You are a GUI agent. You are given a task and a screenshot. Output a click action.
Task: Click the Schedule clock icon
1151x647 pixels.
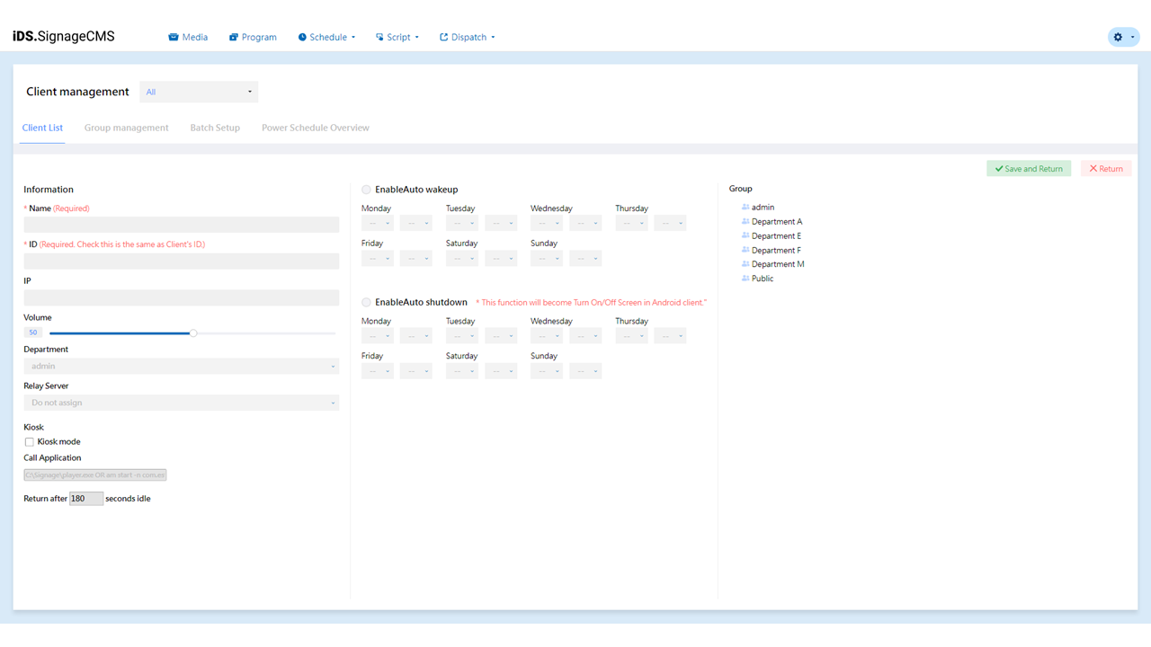302,37
